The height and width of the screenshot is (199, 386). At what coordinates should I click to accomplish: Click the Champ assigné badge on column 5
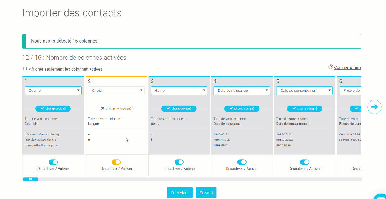point(305,109)
